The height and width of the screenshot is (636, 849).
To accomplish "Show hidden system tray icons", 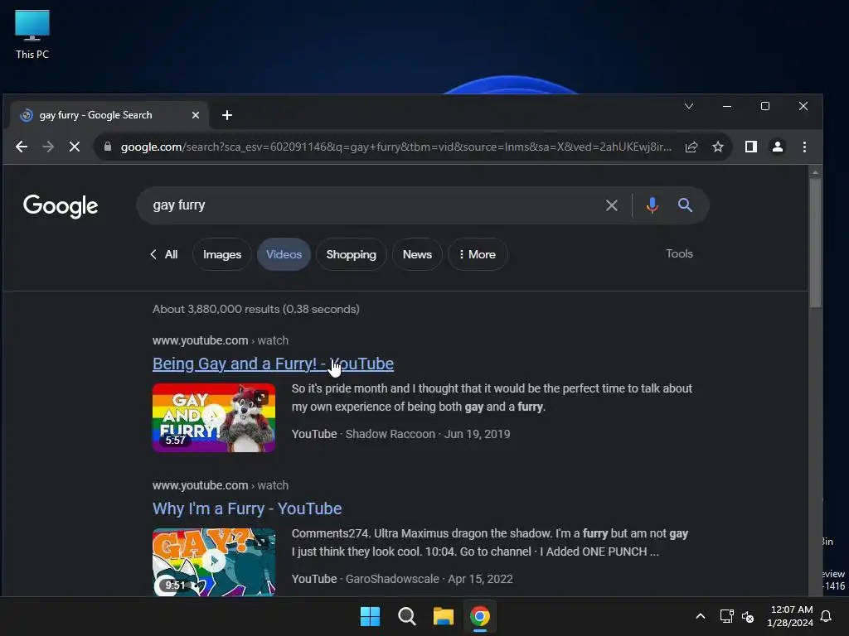I will coord(700,616).
